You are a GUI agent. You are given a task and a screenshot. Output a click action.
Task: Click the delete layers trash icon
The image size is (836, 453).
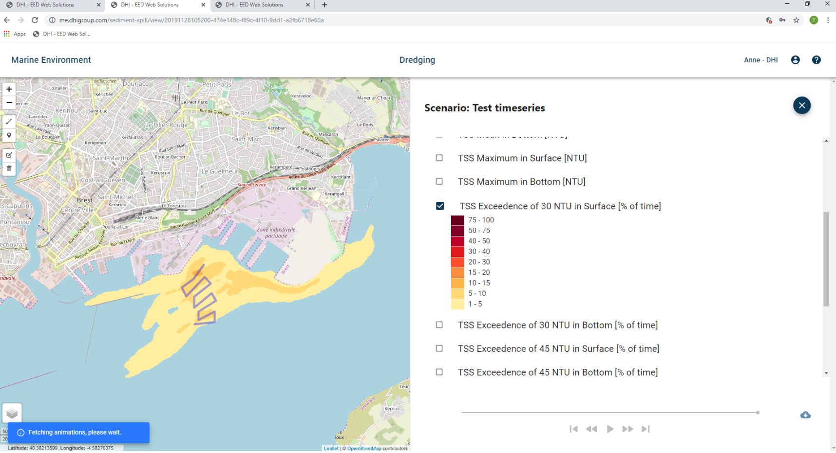9,169
